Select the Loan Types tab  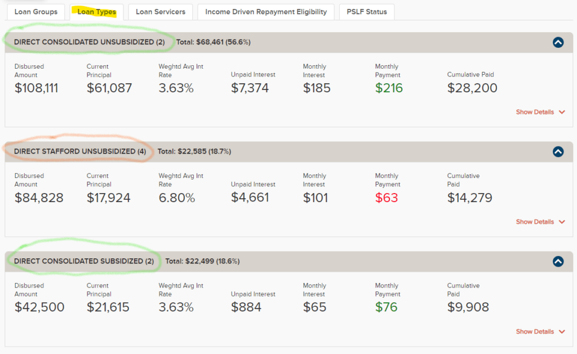(97, 12)
